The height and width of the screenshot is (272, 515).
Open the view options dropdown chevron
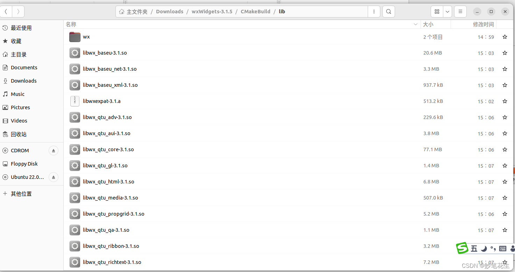tap(447, 11)
